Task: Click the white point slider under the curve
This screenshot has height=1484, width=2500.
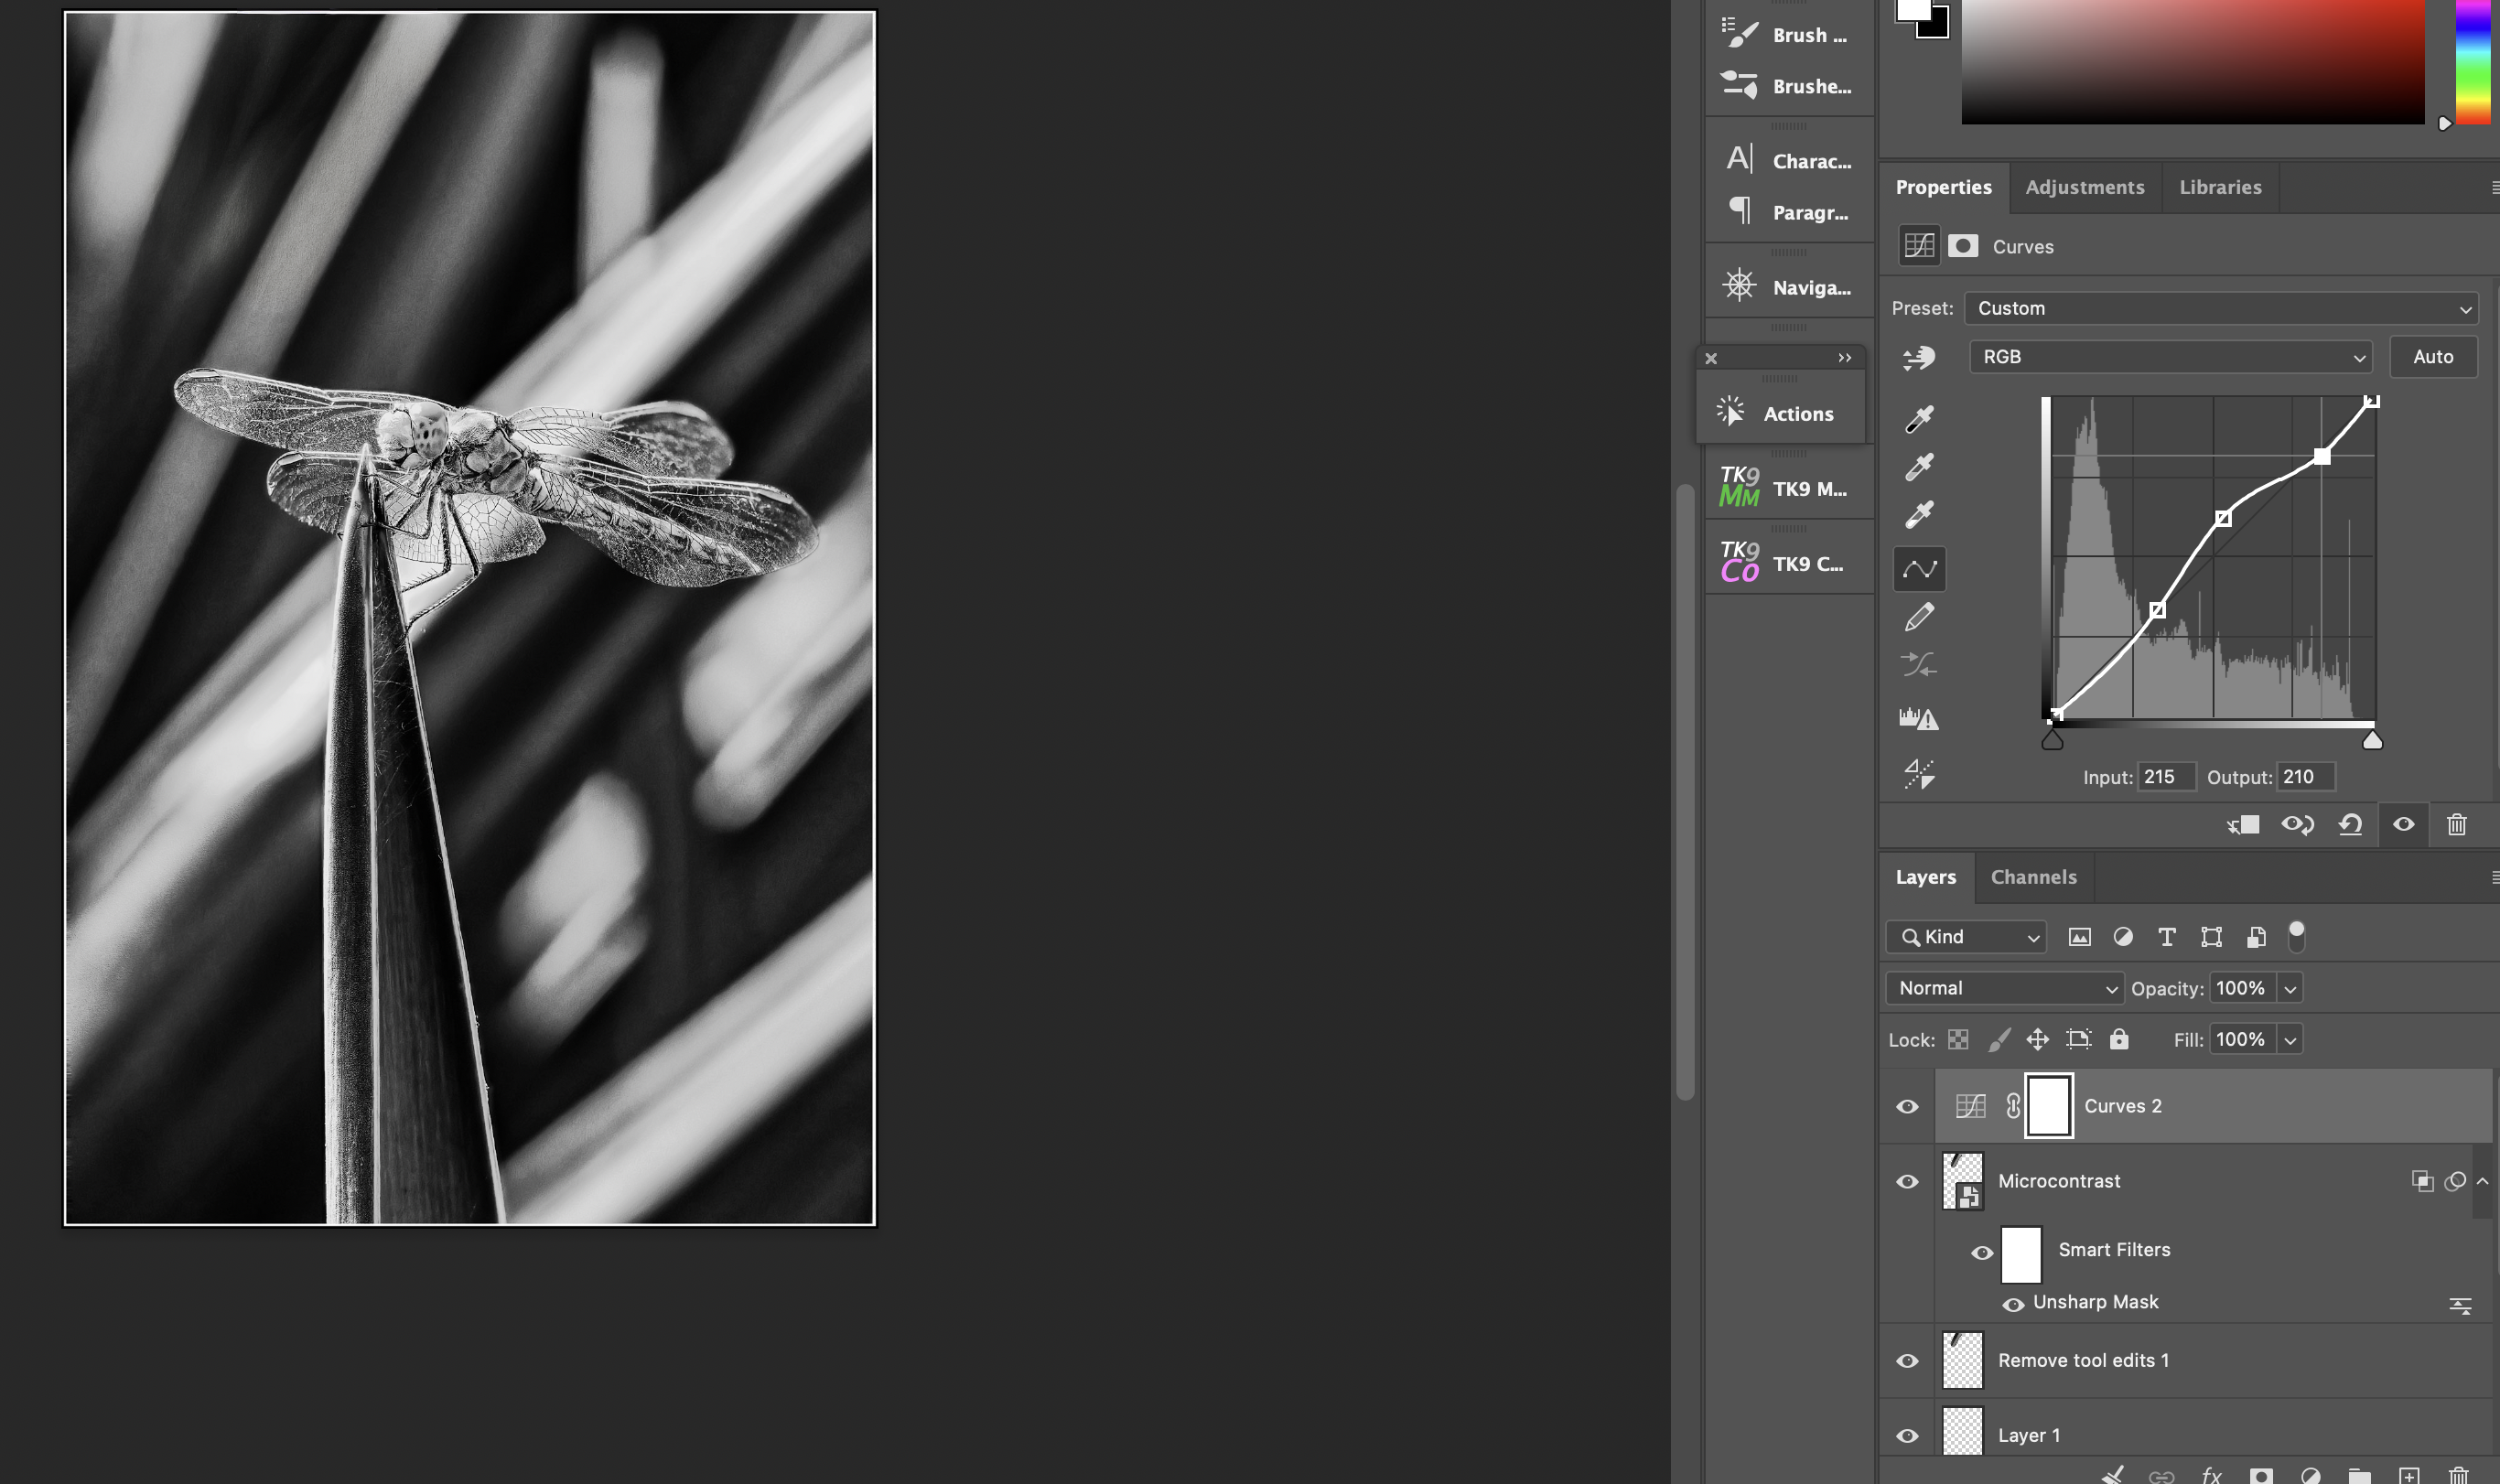Action: pyautogui.click(x=2371, y=740)
